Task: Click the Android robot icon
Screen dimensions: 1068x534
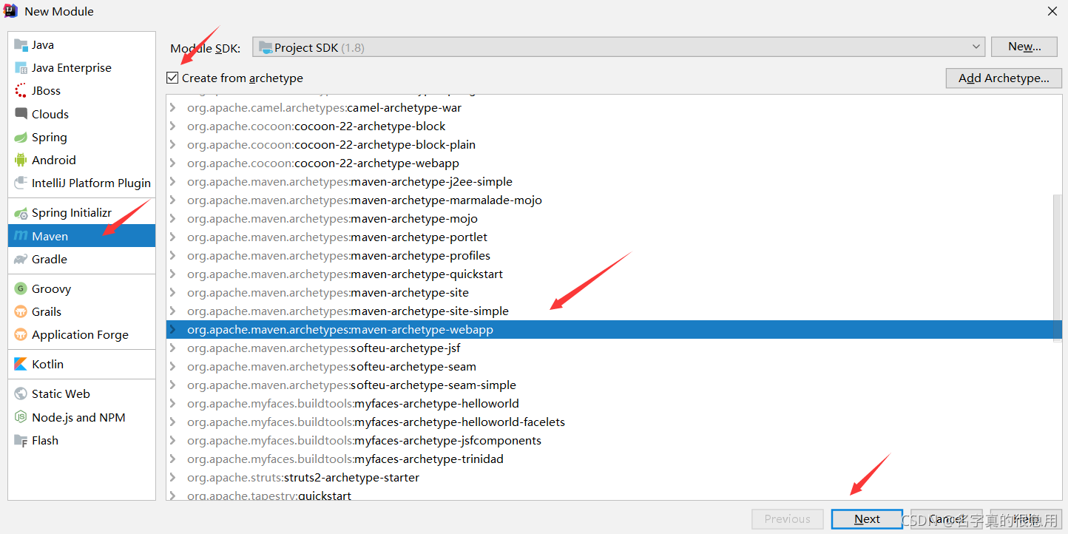Action: click(x=21, y=160)
